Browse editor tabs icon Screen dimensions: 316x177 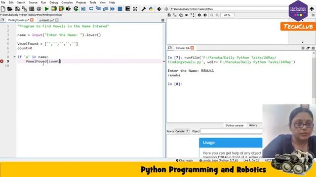[x=2, y=20]
